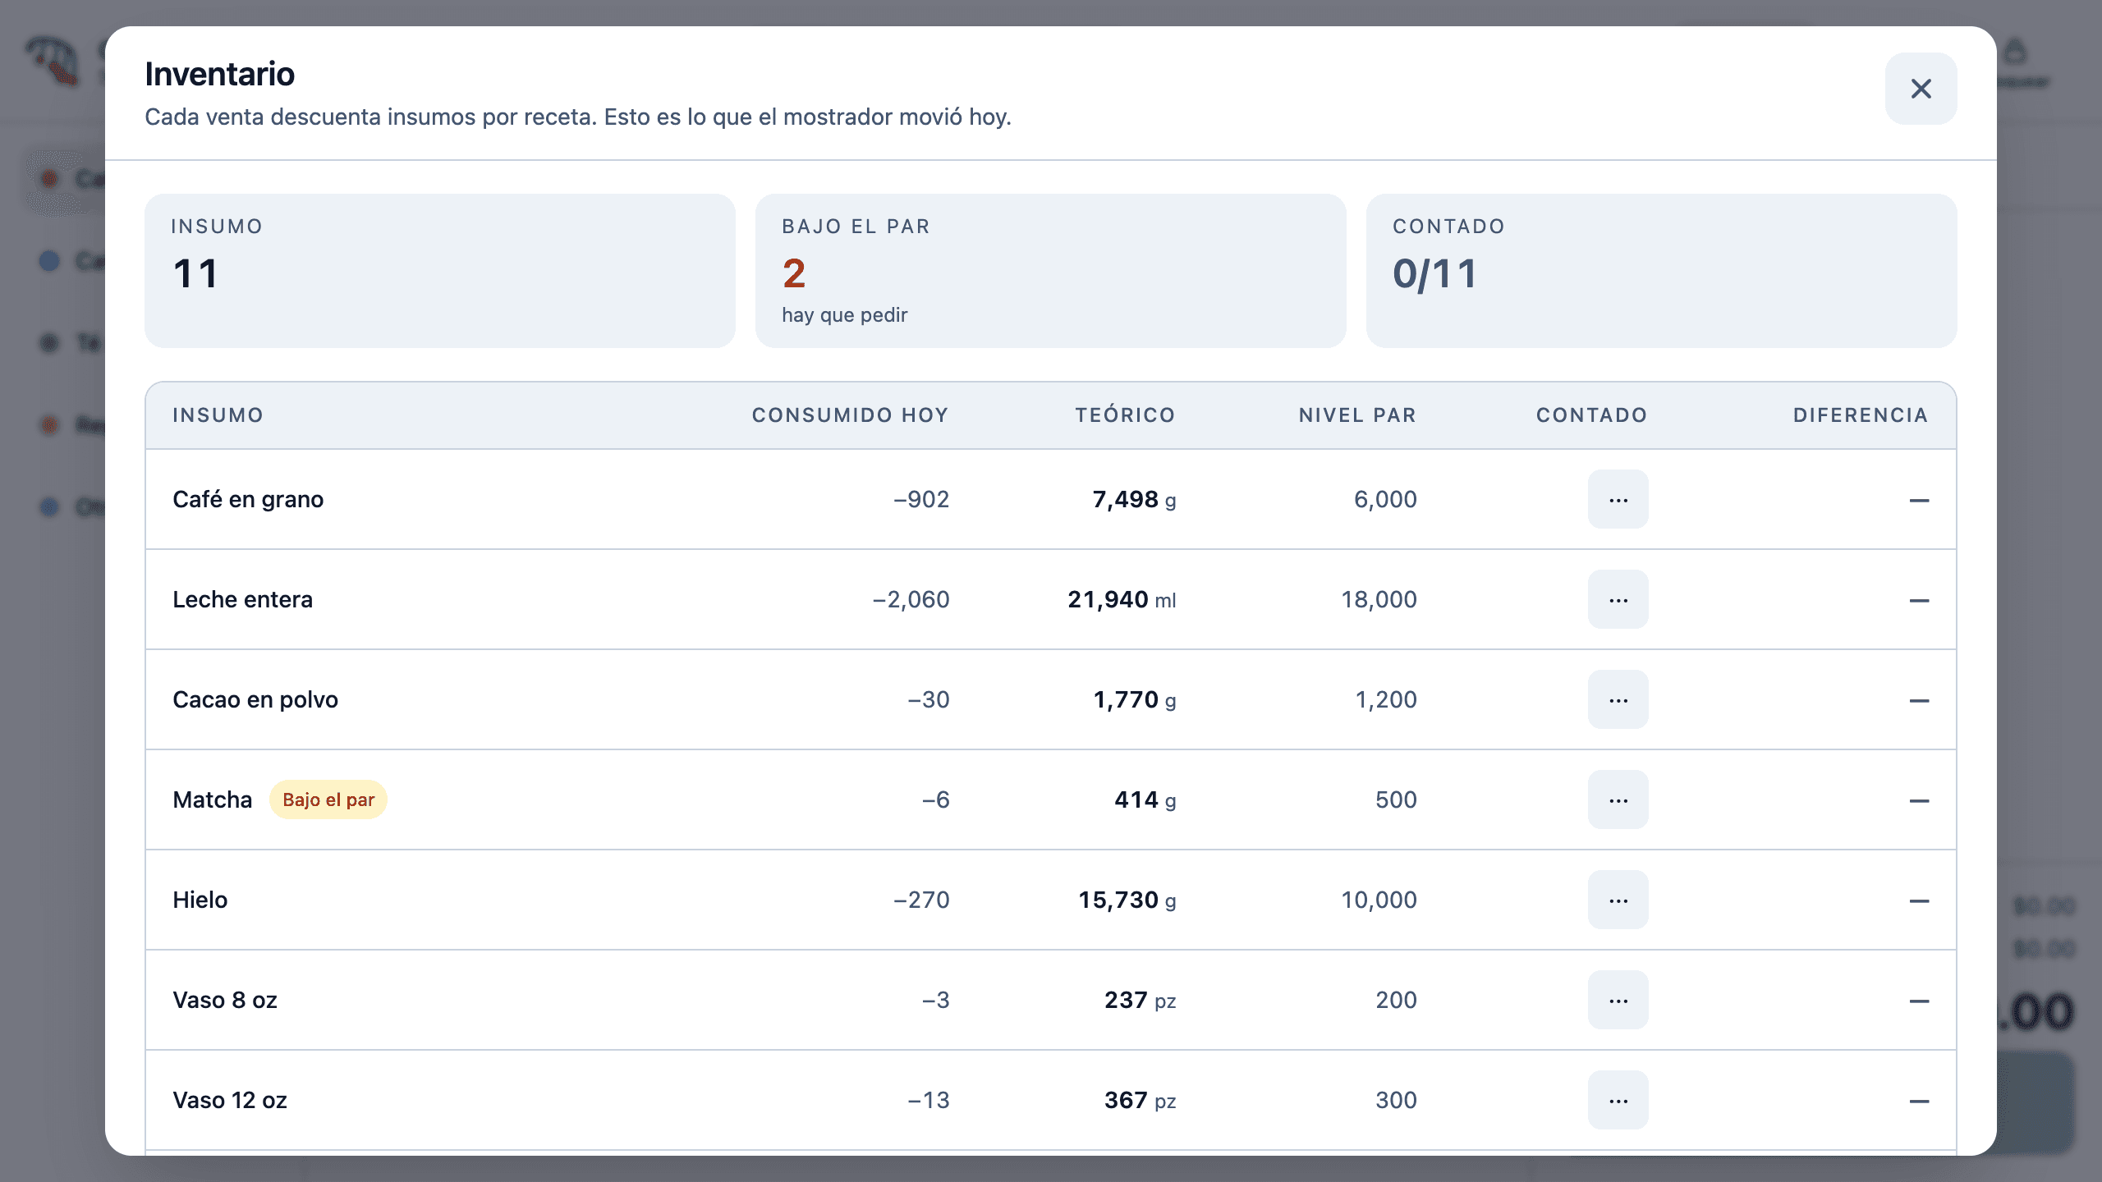Click the Bajo el par badge on Matcha
The height and width of the screenshot is (1182, 2102).
coord(328,799)
